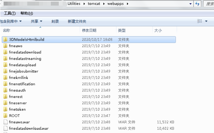Open the 工具(T) menu
Viewport: 214px width, 133px height.
(x=10, y=13)
